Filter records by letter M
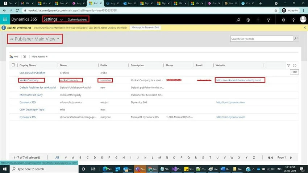Image resolution: width=308 pixels, height=173 pixels. click(x=160, y=157)
